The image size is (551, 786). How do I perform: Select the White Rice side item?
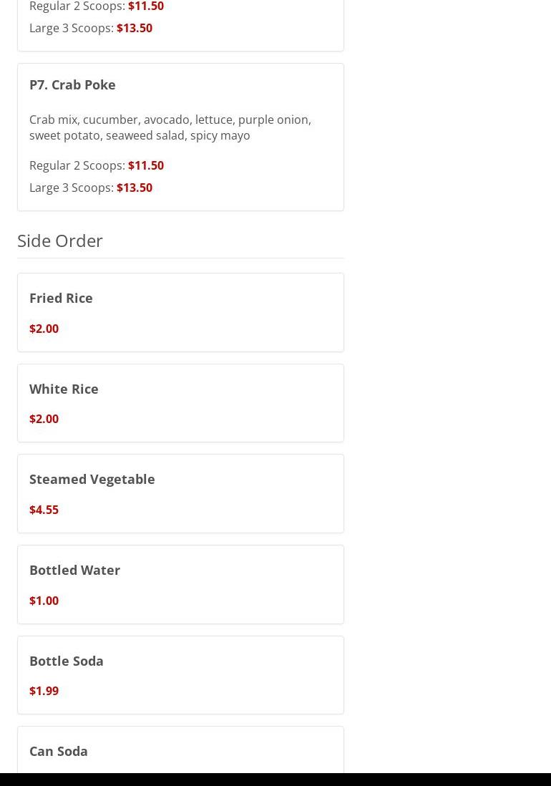point(64,389)
